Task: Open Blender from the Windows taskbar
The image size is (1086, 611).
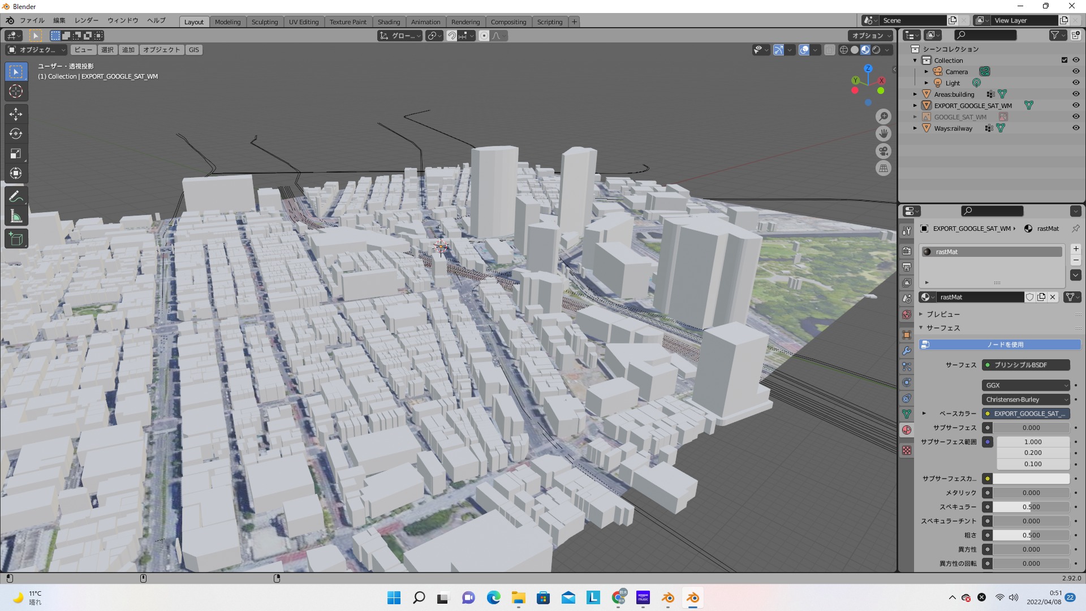Action: (x=693, y=598)
